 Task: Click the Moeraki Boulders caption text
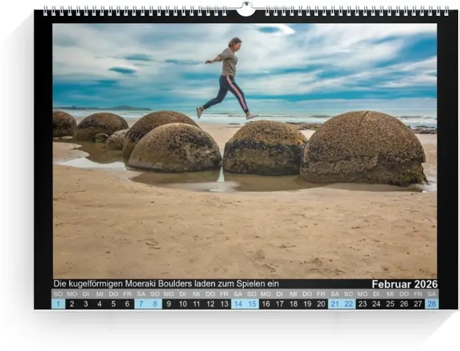click(166, 284)
